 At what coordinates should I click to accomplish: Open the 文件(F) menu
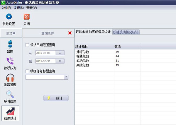(6, 8)
